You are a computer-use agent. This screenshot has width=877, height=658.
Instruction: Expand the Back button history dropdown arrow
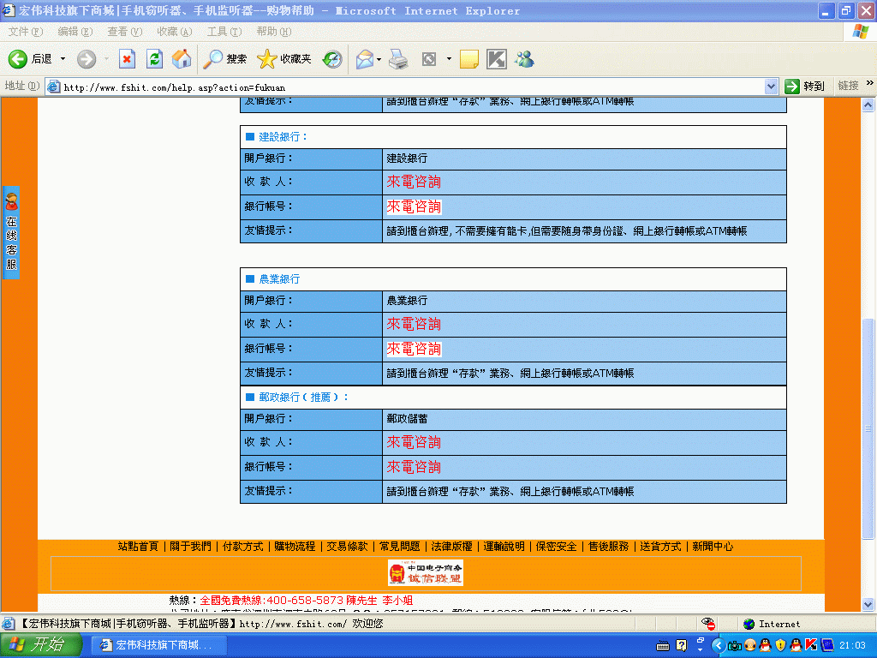click(63, 59)
